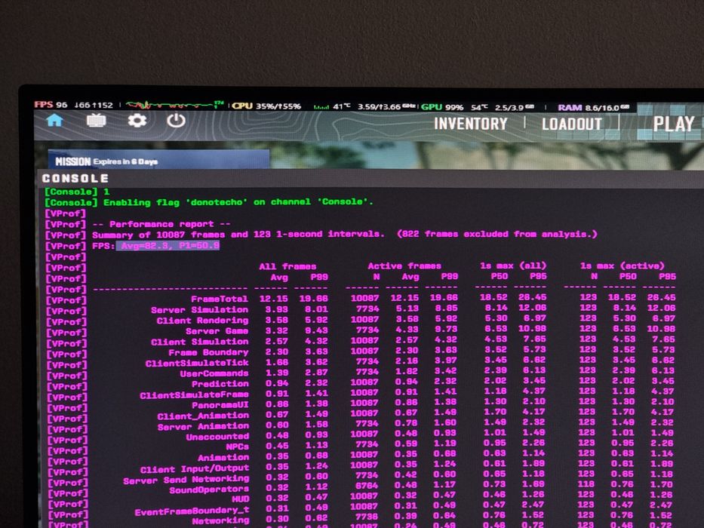Click the "Enabling flag 'donotecho'" line
This screenshot has width=704, height=528.
pos(238,202)
